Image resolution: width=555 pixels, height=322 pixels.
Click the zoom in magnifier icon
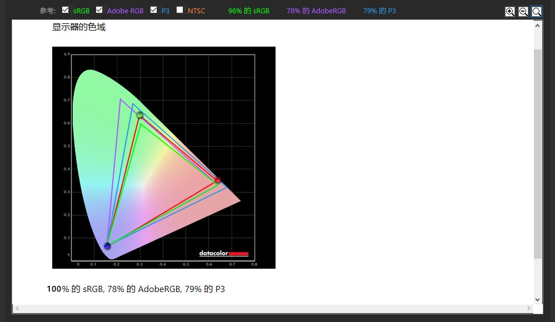(x=510, y=12)
